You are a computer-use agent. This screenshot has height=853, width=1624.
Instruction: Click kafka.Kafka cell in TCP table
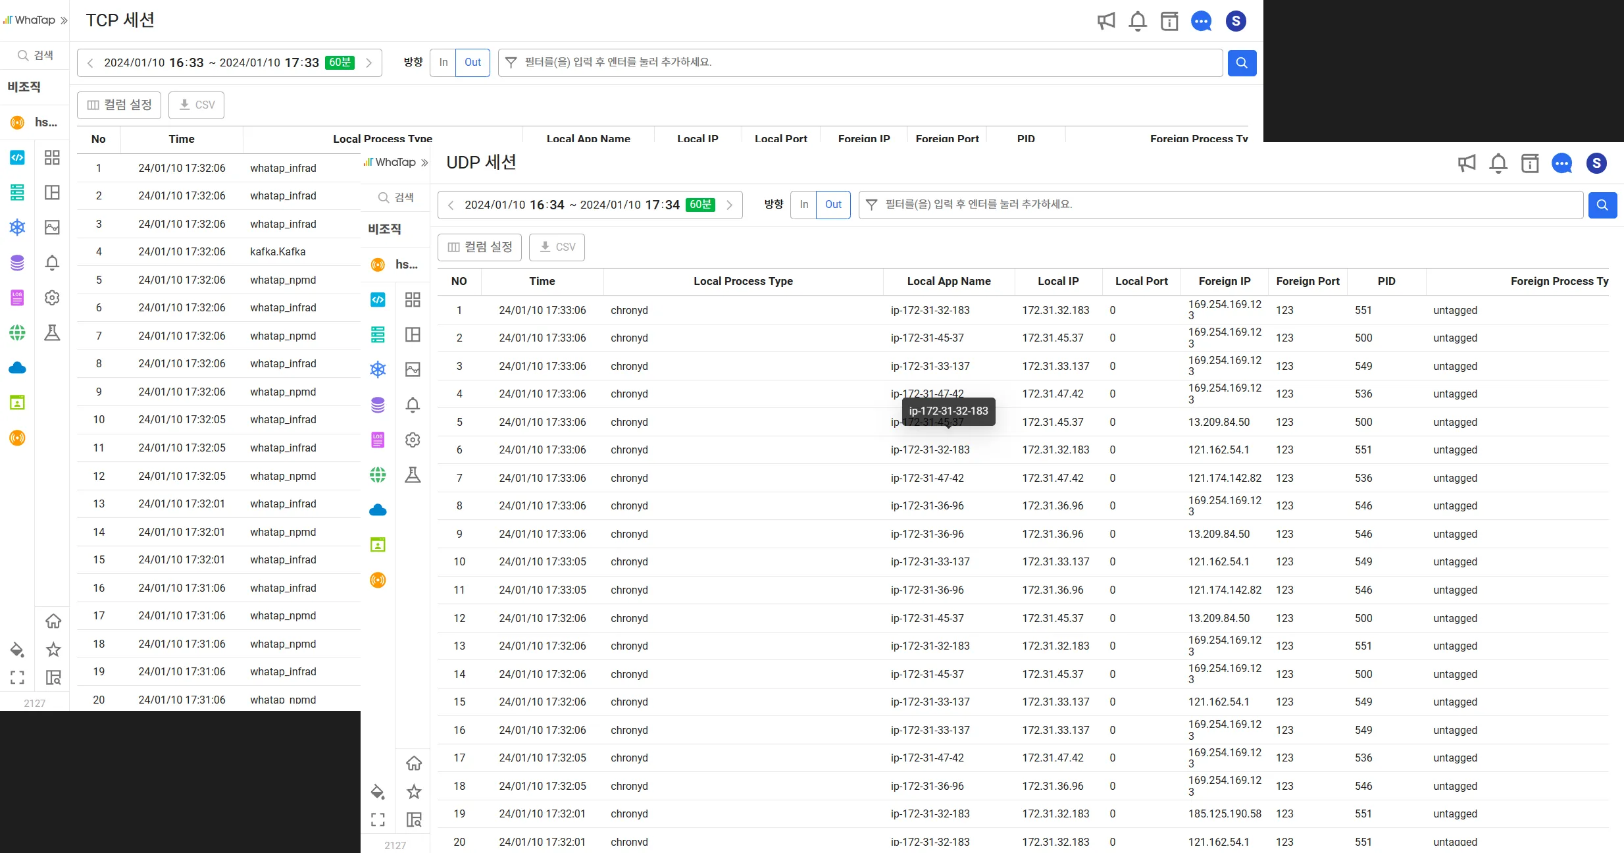278,252
